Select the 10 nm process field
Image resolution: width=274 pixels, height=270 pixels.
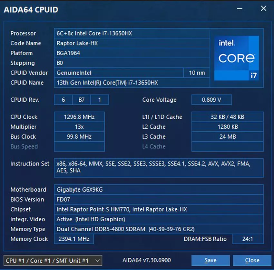pyautogui.click(x=197, y=73)
